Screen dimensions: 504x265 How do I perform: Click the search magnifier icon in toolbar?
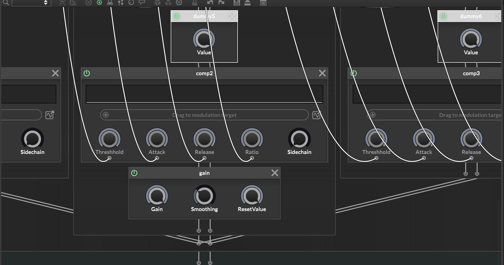(6, 2)
